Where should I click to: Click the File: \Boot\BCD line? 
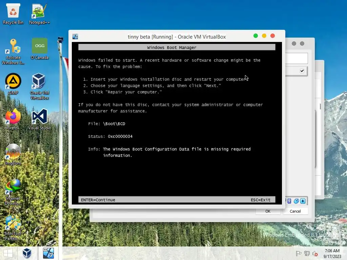coord(107,124)
